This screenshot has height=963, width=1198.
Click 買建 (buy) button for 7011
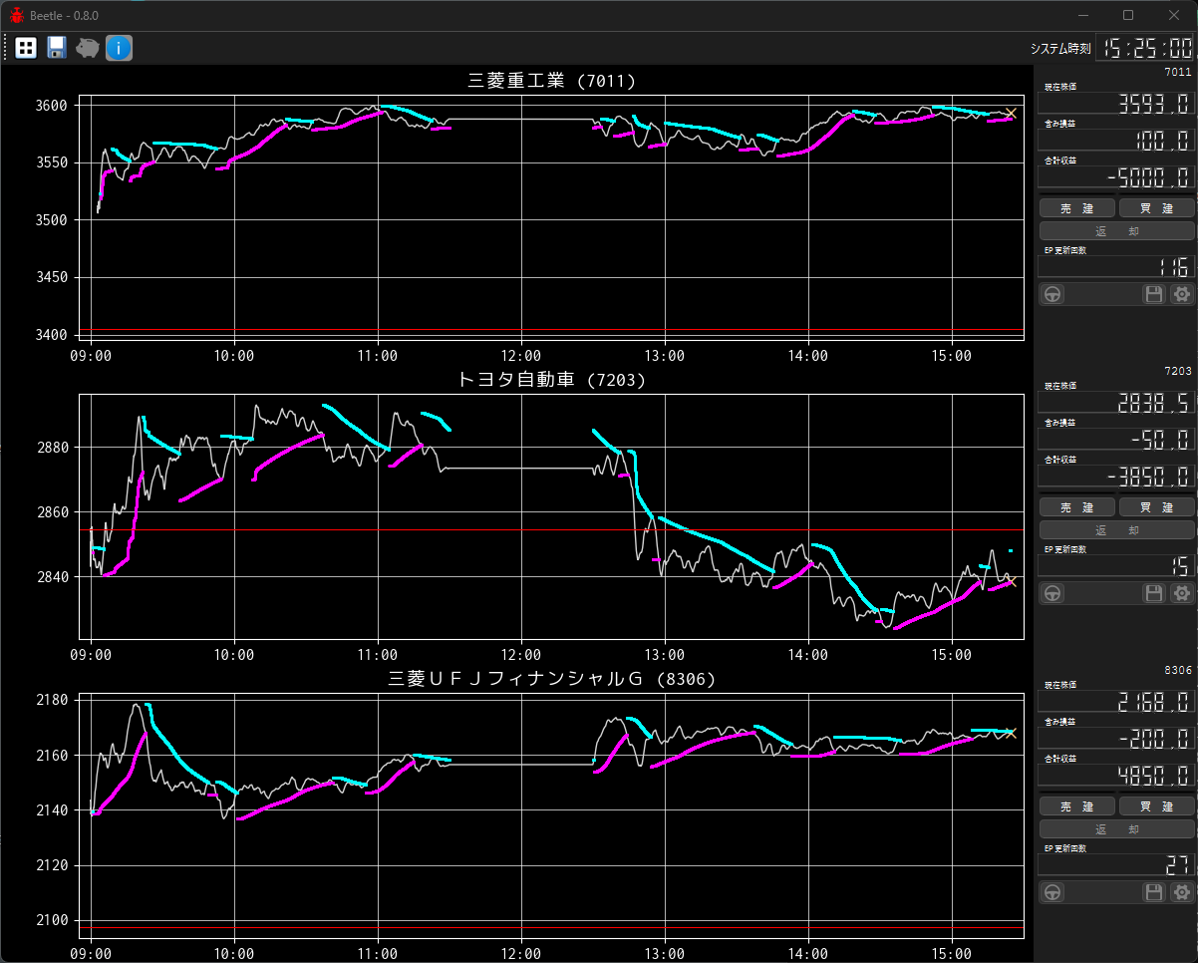1156,208
